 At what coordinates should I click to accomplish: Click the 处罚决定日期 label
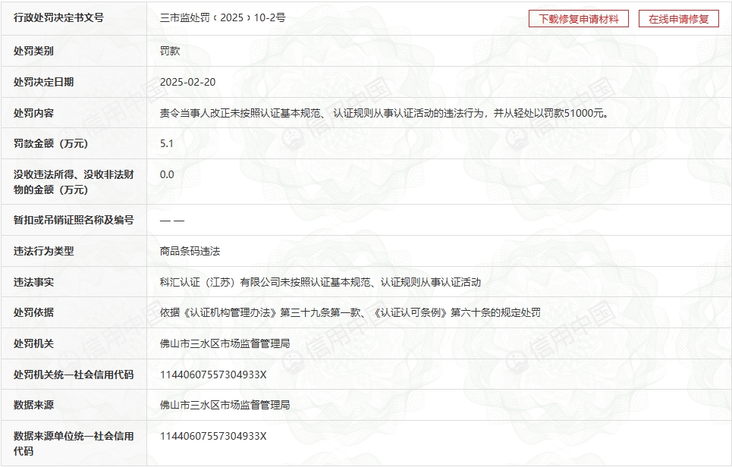44,82
